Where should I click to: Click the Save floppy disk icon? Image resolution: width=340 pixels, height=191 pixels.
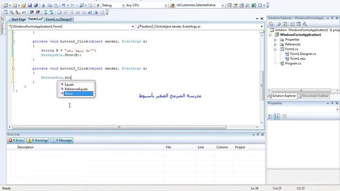30,5
